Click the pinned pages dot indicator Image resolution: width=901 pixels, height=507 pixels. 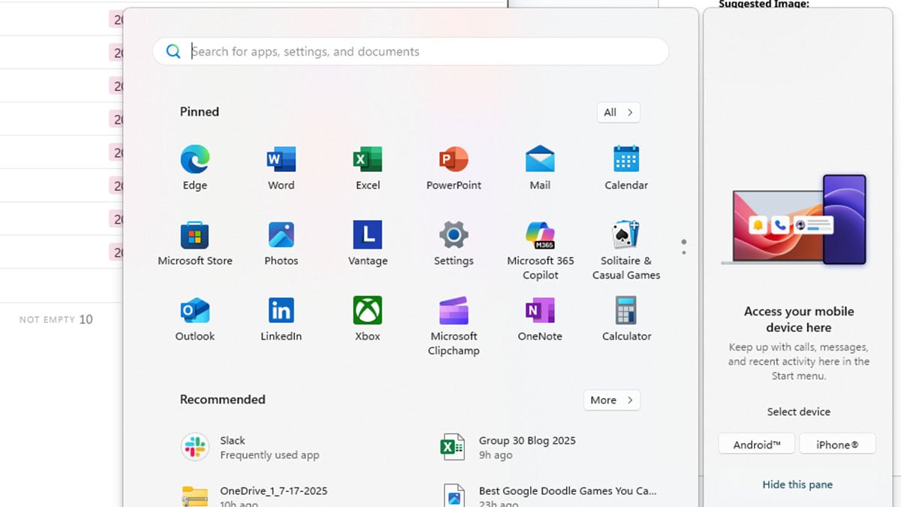683,247
